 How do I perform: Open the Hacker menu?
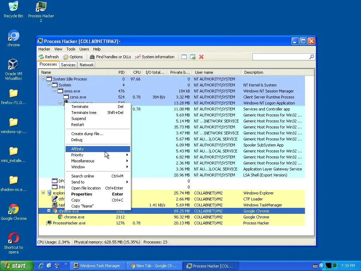click(x=44, y=49)
